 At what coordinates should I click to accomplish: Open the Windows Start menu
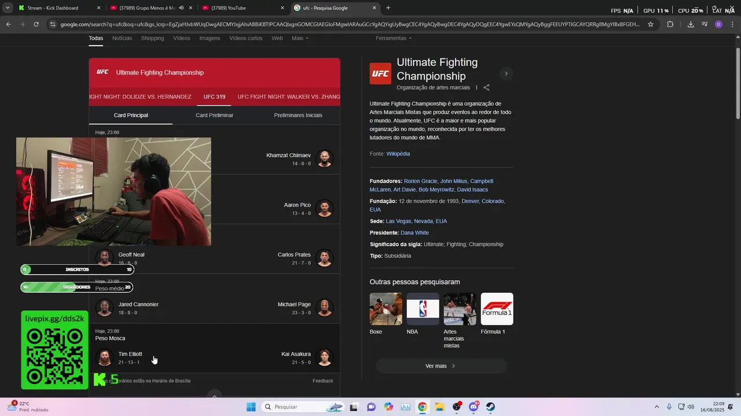click(251, 407)
